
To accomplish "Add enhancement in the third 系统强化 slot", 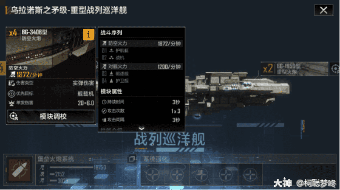I will tap(201, 174).
